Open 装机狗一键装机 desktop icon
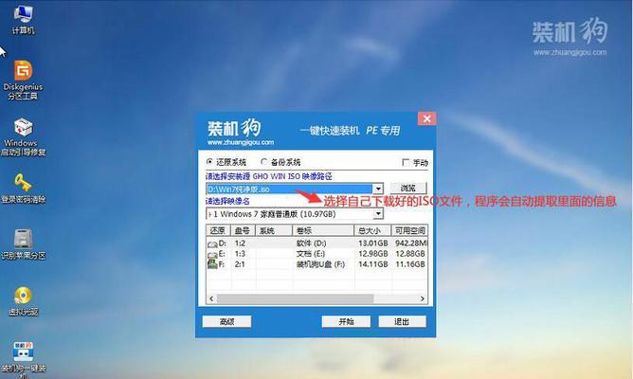The width and height of the screenshot is (633, 379). (23, 359)
